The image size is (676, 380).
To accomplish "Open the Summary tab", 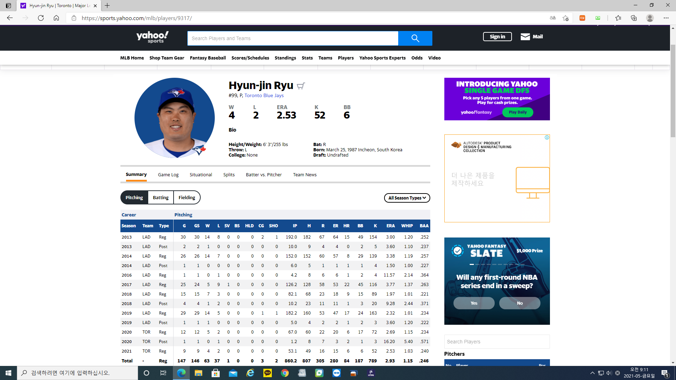I will [136, 175].
